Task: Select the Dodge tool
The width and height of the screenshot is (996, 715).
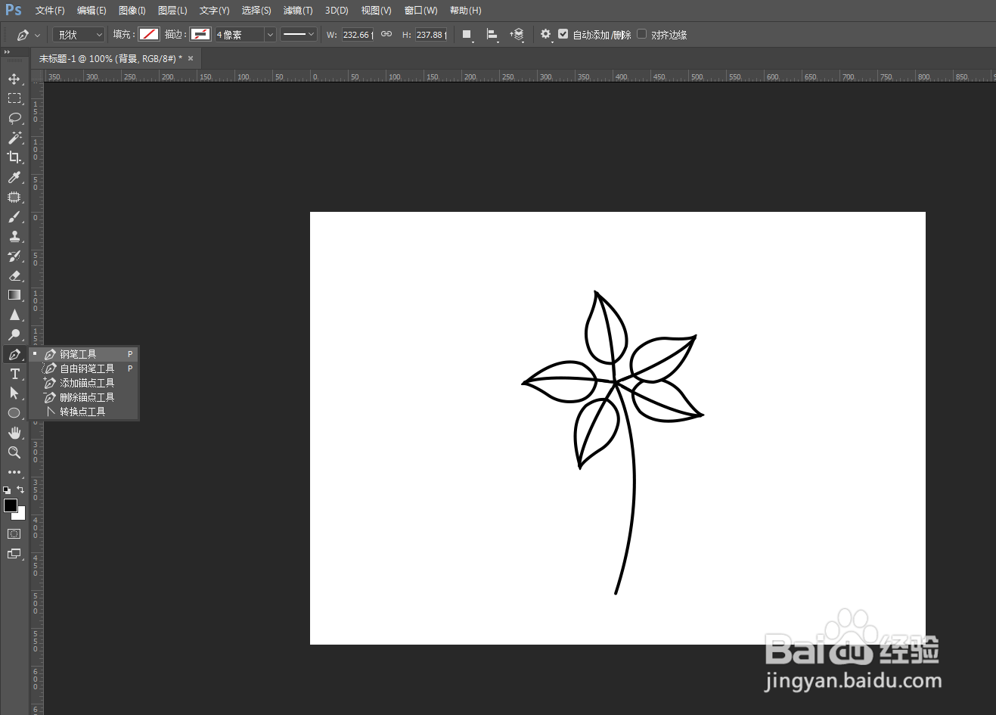Action: click(14, 334)
